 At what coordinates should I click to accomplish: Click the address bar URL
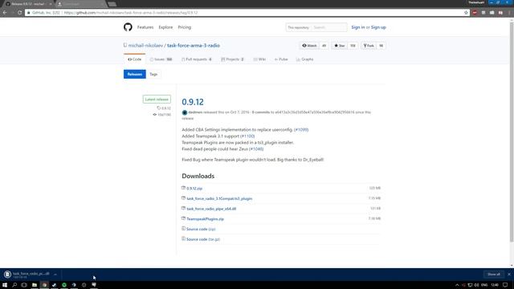click(x=131, y=13)
